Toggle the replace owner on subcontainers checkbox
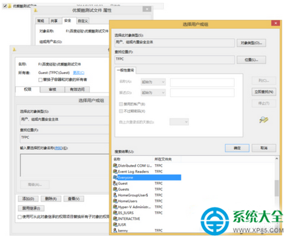 coord(40,80)
